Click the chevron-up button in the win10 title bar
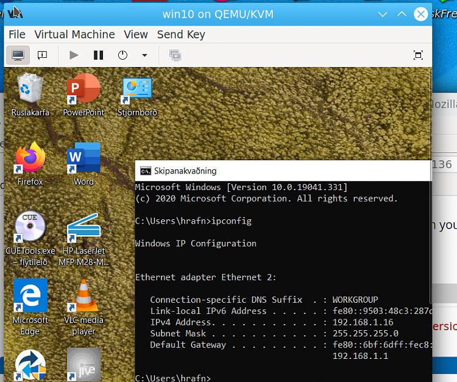 tap(402, 14)
